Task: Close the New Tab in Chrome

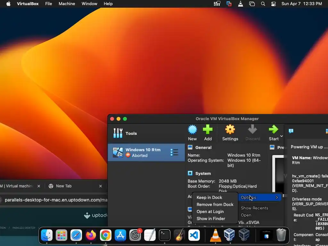Action: pos(100,186)
